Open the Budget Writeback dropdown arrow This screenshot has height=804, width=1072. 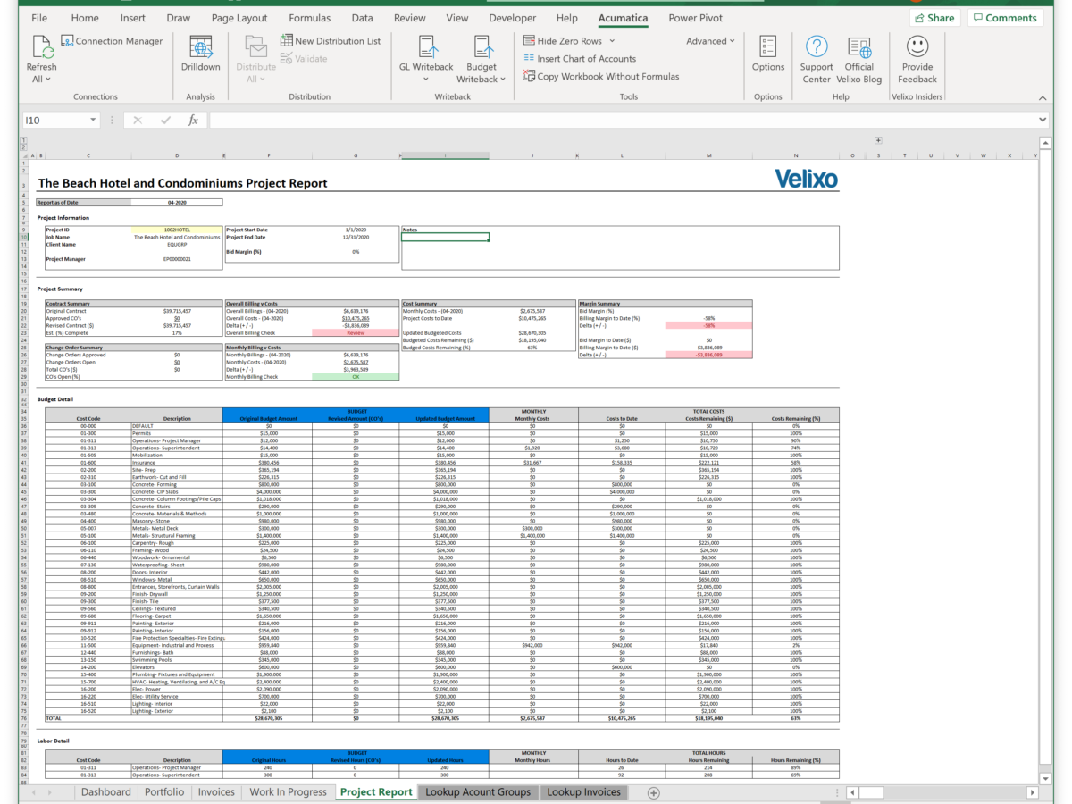(501, 79)
